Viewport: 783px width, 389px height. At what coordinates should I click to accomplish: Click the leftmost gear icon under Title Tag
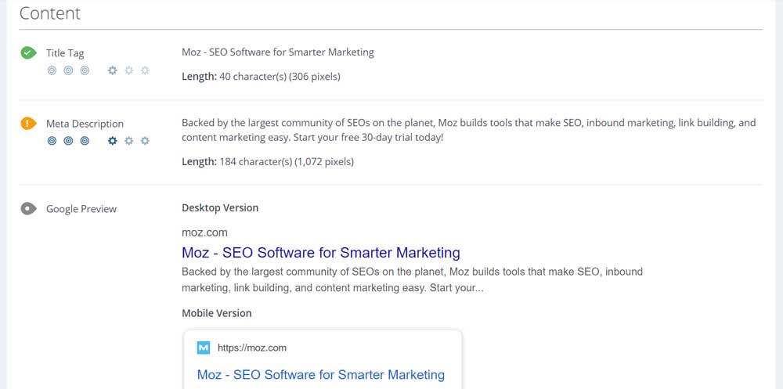[113, 70]
